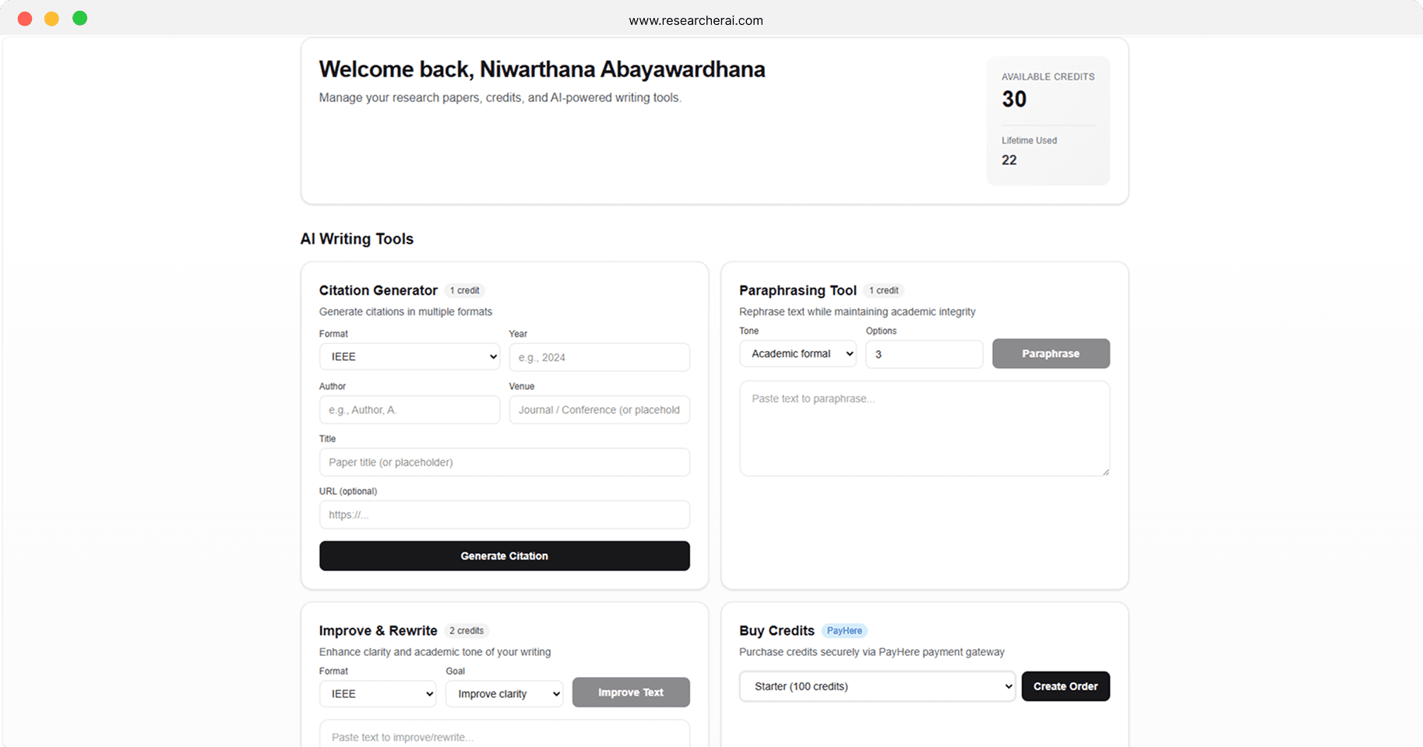Click the '1 credit' badge beside Paraphrasing Tool
The width and height of the screenshot is (1423, 747).
(x=883, y=290)
